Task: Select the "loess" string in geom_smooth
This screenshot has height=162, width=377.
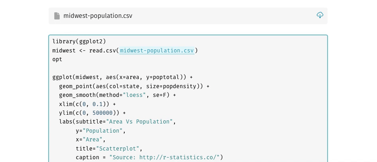Action: click(x=134, y=95)
